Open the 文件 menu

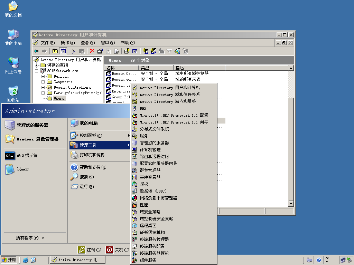tap(47, 43)
